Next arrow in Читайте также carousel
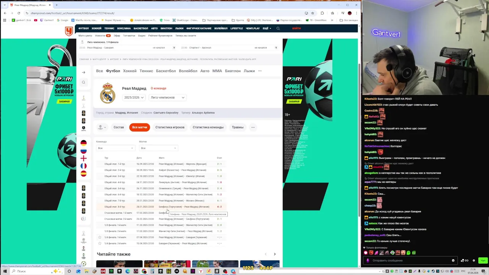 click(x=275, y=254)
